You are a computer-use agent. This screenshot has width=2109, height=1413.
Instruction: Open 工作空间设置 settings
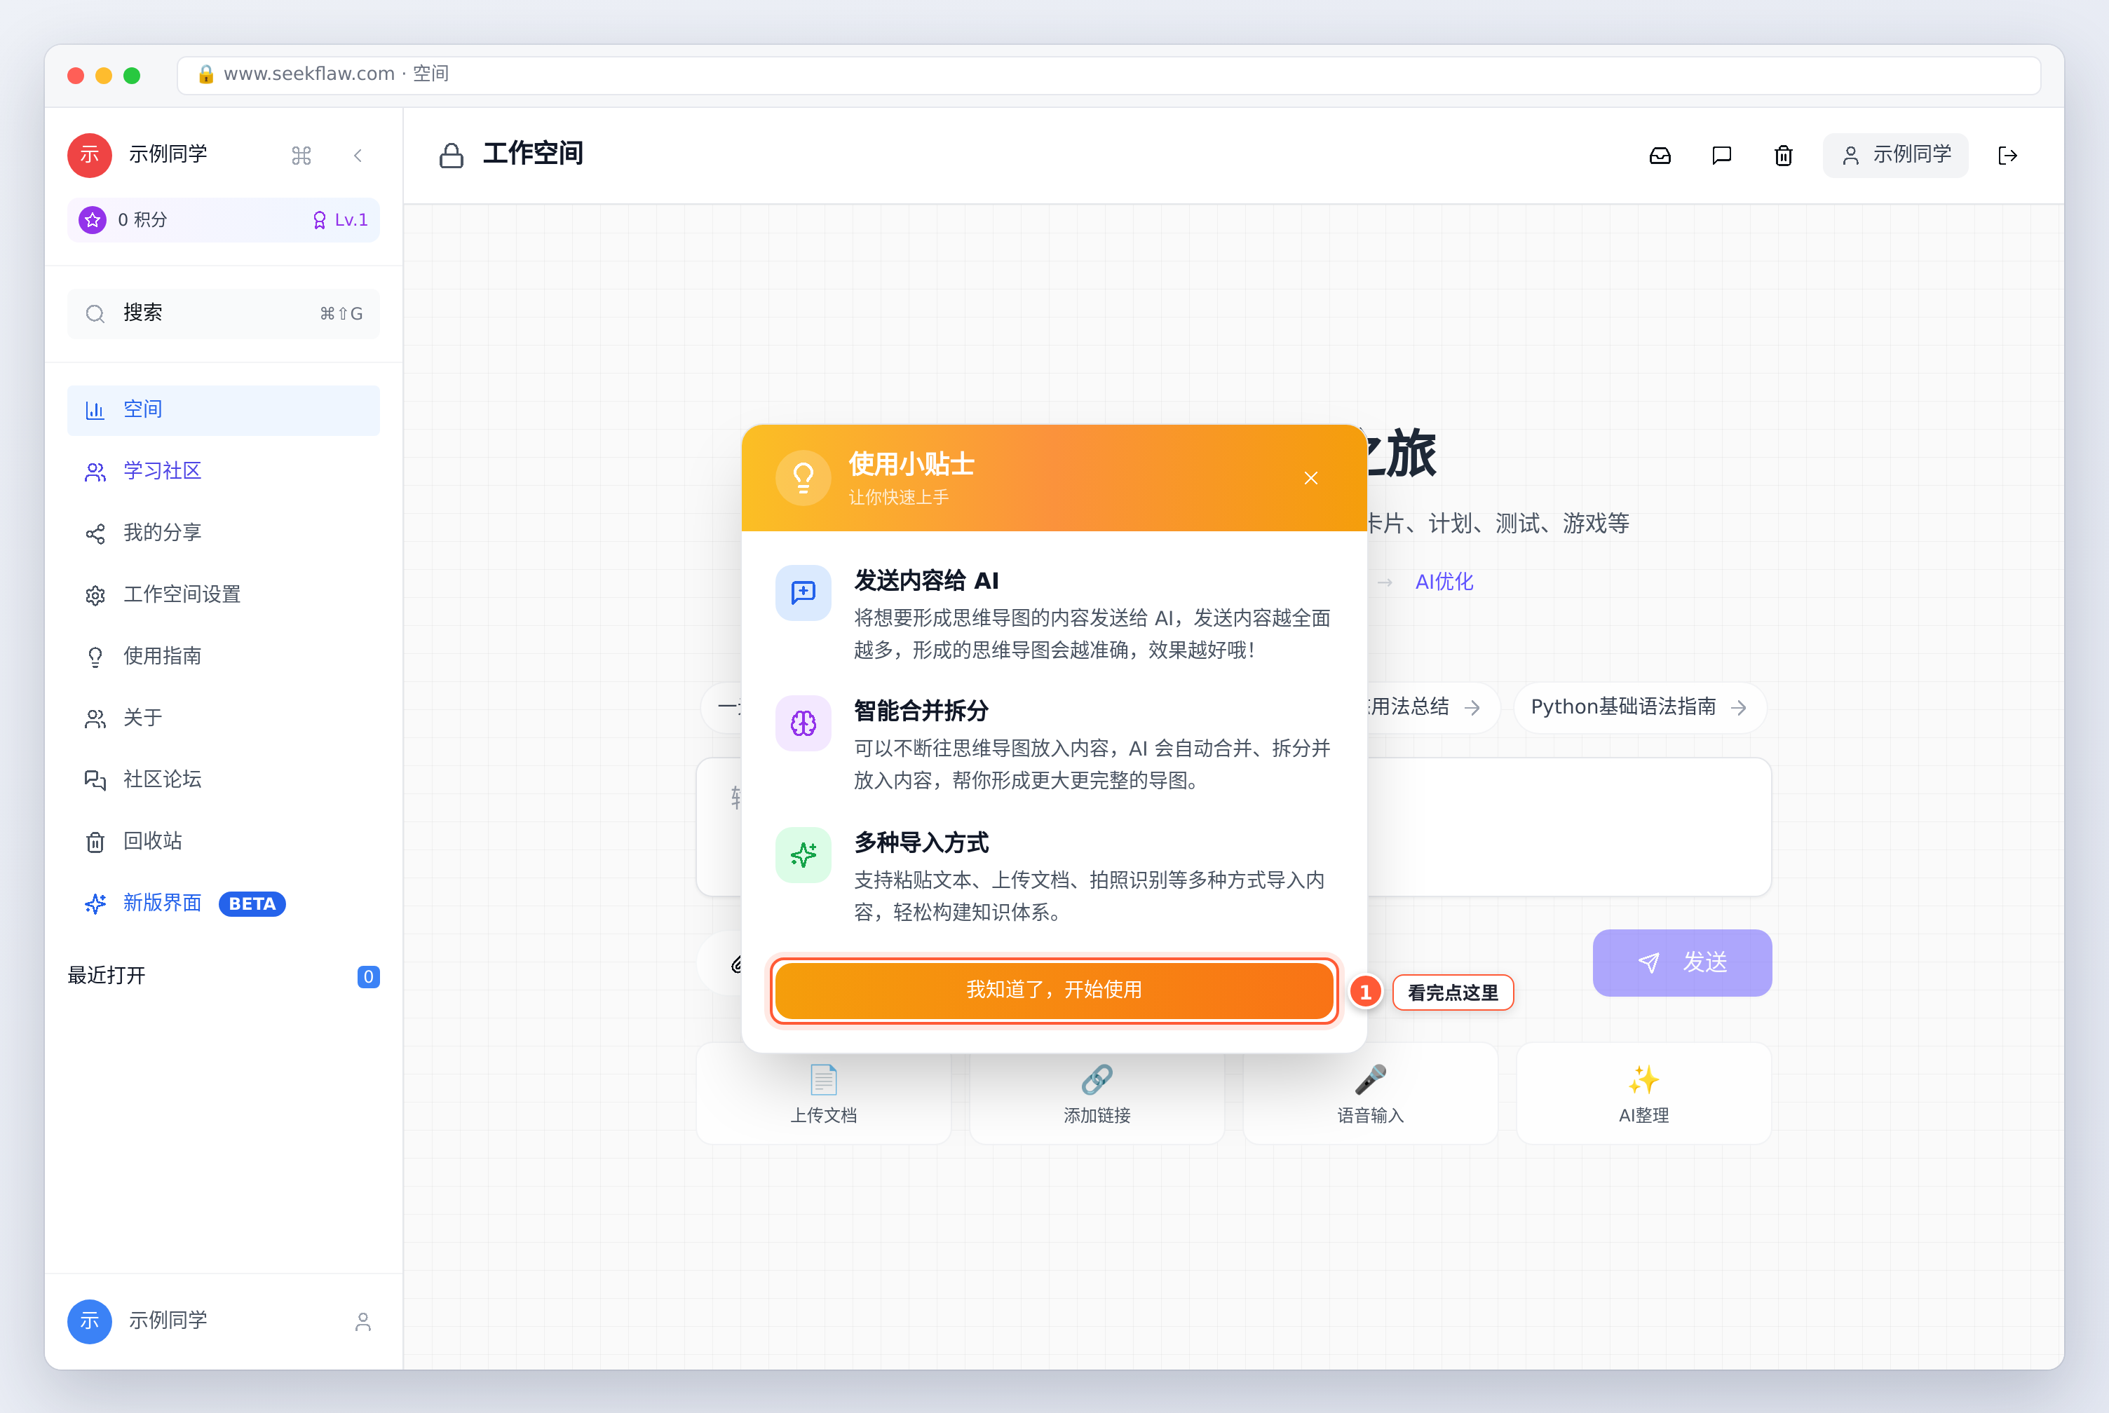(224, 595)
